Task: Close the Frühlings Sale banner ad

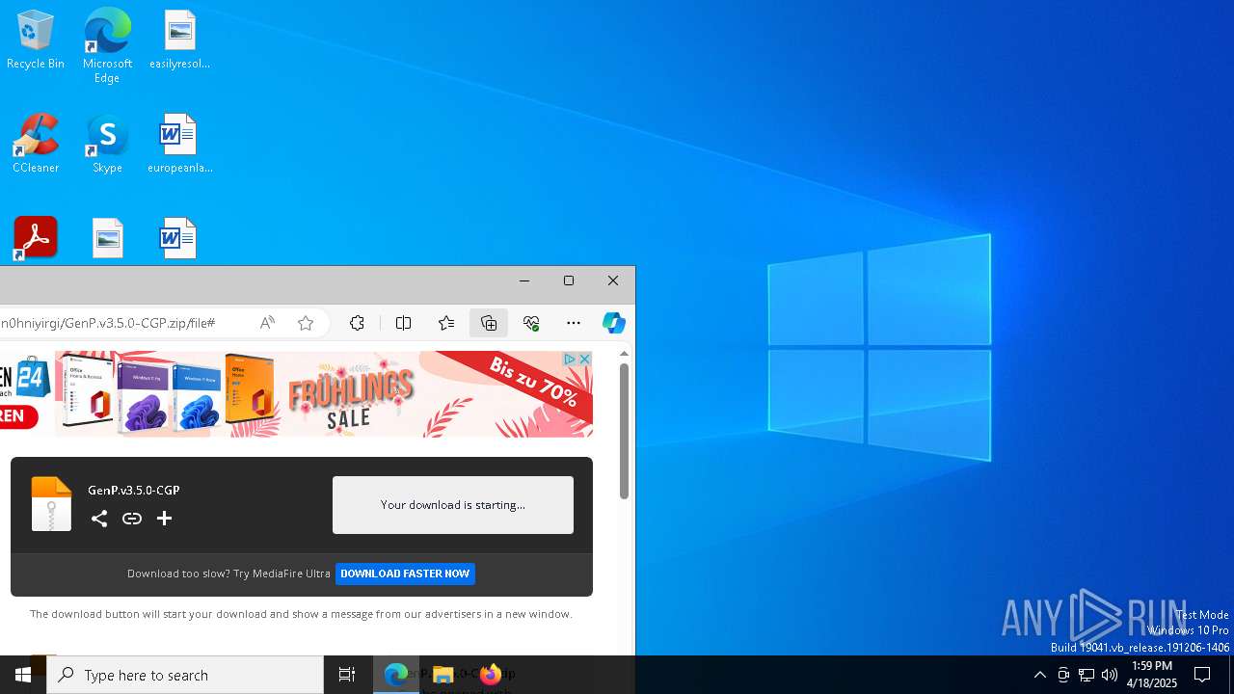Action: click(x=584, y=359)
